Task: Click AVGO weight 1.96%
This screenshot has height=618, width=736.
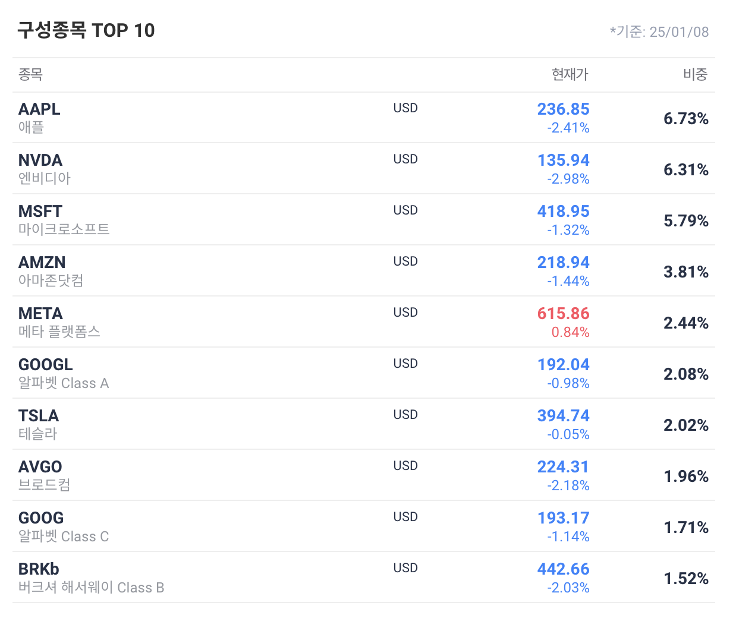Action: click(686, 476)
